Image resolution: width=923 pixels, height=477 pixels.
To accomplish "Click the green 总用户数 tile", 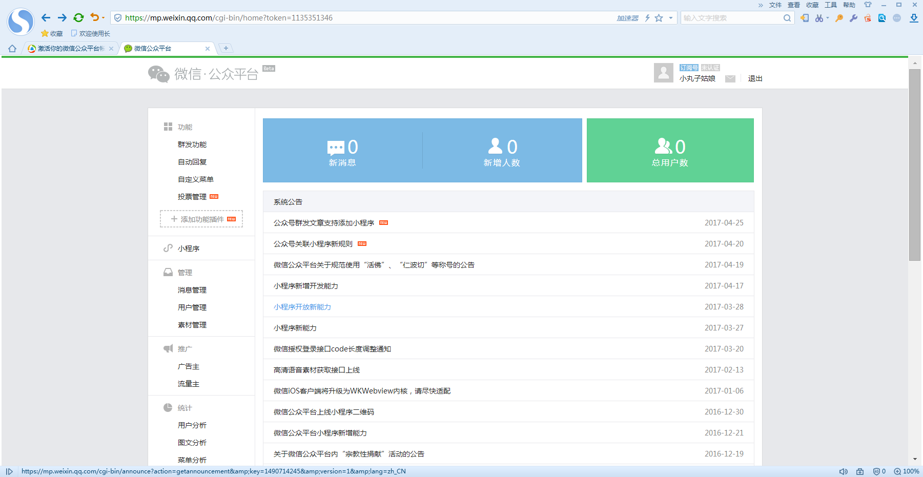I will click(670, 151).
